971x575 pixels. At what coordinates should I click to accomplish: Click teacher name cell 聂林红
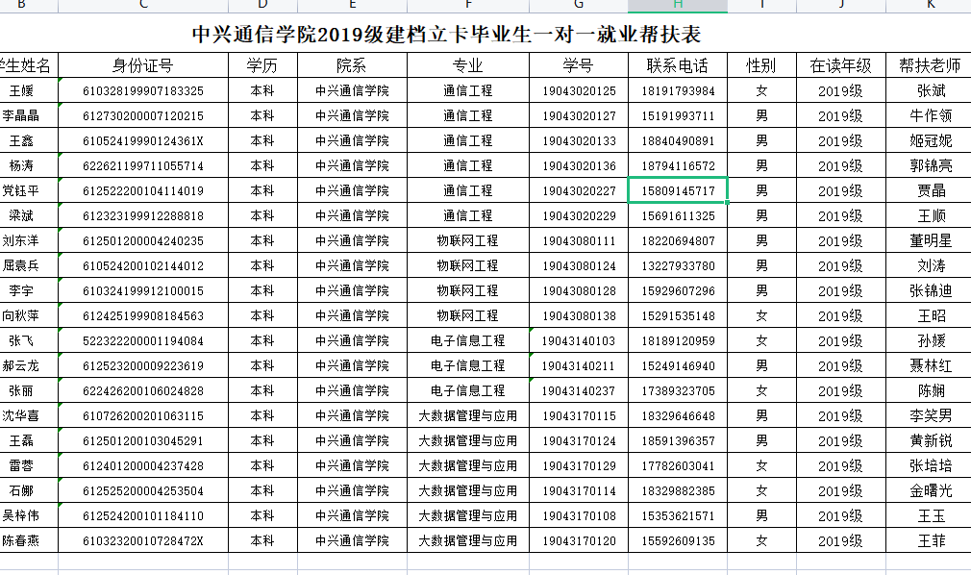tap(930, 365)
